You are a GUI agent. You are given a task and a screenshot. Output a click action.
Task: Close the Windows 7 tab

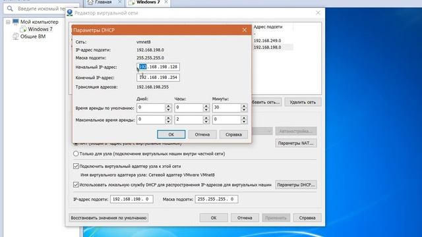tap(166, 2)
